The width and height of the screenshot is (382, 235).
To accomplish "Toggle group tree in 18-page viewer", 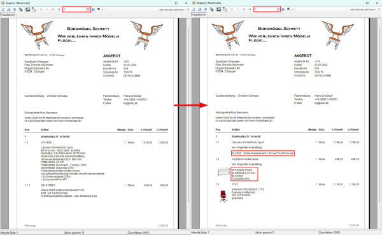I will tap(34, 10).
